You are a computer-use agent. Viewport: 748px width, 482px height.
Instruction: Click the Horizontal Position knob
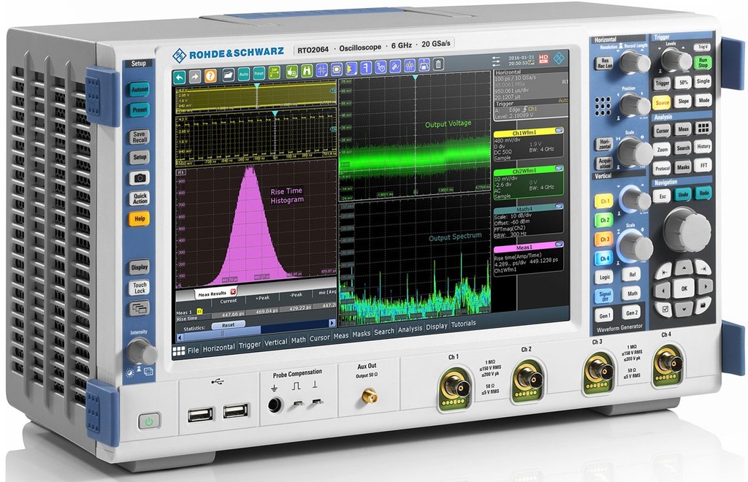pos(635,105)
